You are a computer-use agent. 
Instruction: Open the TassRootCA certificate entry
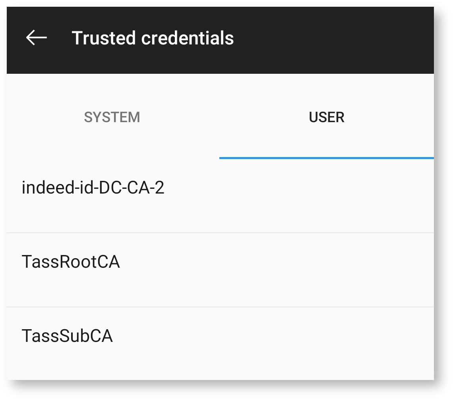point(71,262)
